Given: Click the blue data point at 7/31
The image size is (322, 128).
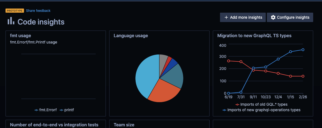Looking at the screenshot, I should (x=241, y=92).
